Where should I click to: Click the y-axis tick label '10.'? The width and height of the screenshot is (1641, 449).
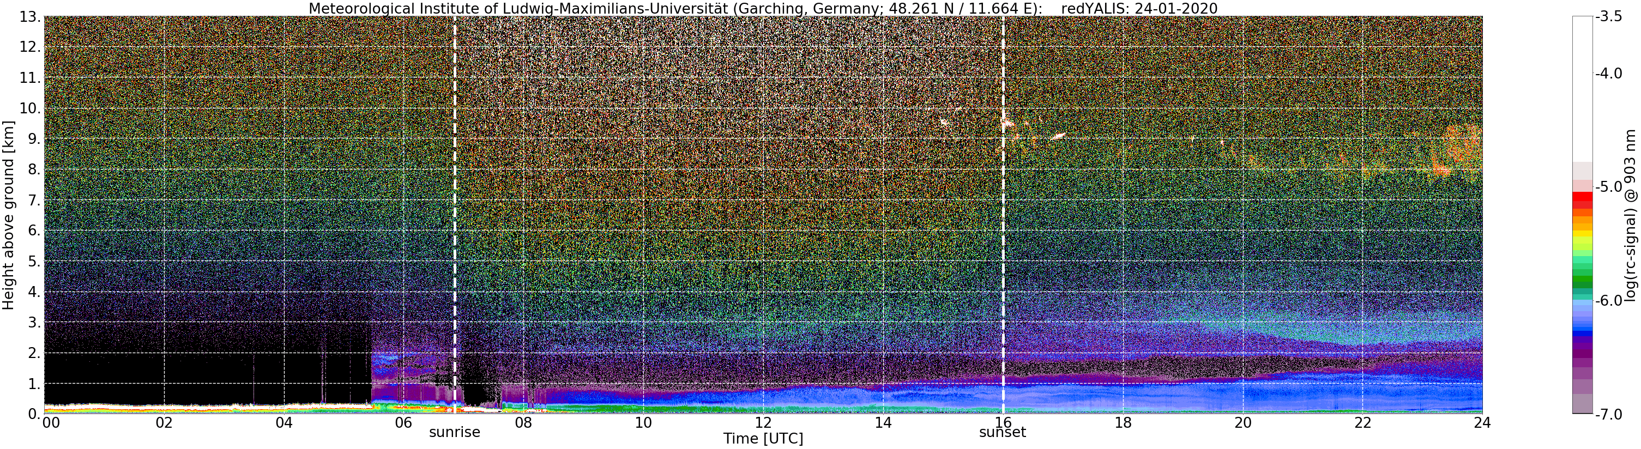[x=30, y=108]
